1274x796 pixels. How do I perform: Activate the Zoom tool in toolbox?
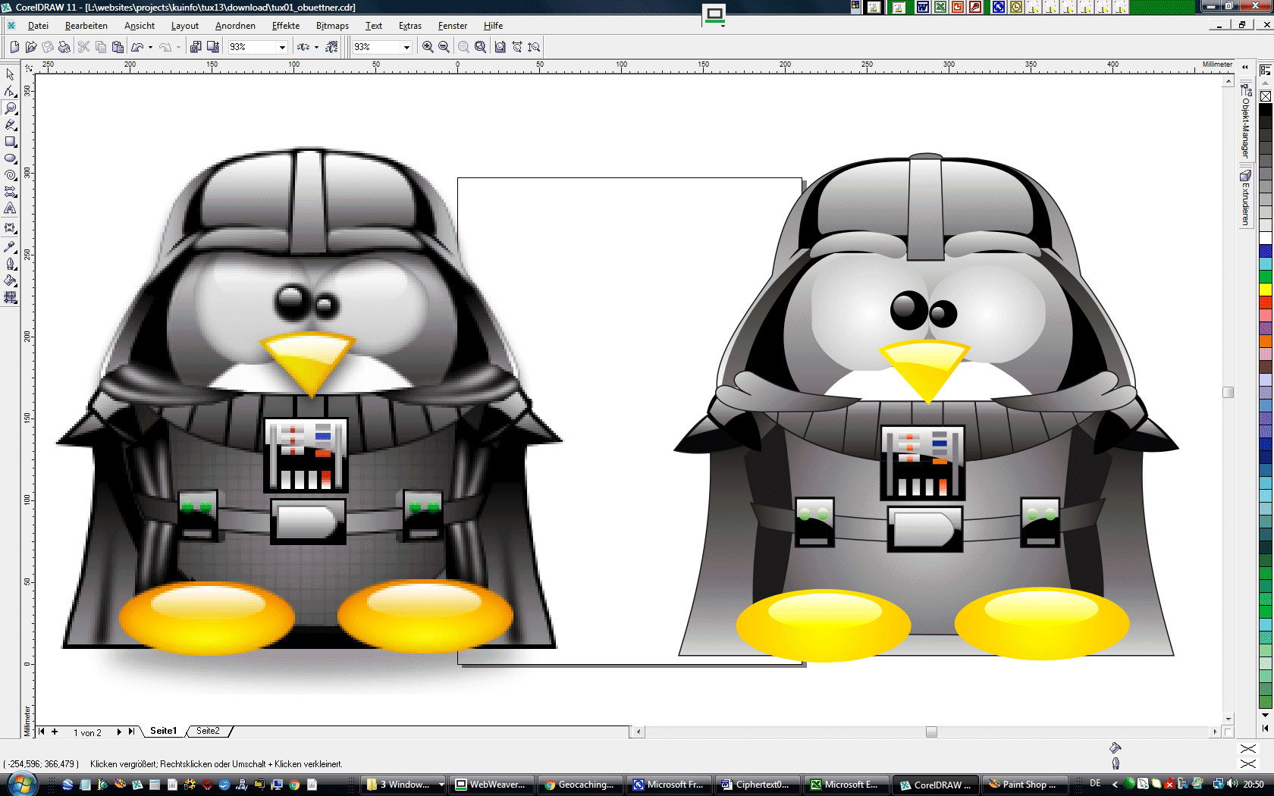click(x=11, y=108)
